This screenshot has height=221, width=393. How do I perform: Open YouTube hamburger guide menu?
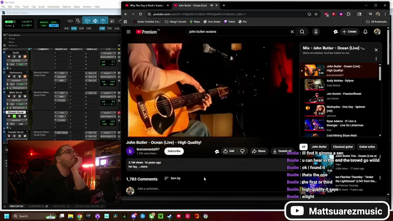pyautogui.click(x=129, y=32)
